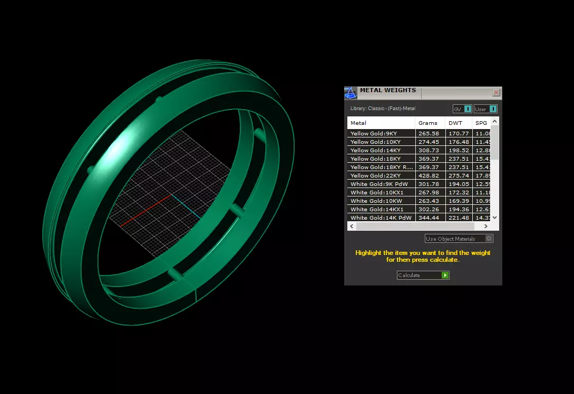The width and height of the screenshot is (574, 394).
Task: Click DWT value 176.48
Action: (x=459, y=142)
